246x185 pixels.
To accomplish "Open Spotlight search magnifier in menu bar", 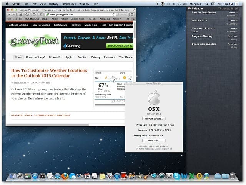I will coord(207,4).
